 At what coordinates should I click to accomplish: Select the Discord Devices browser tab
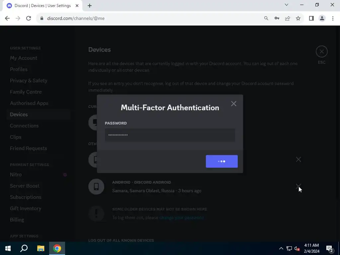point(42,6)
